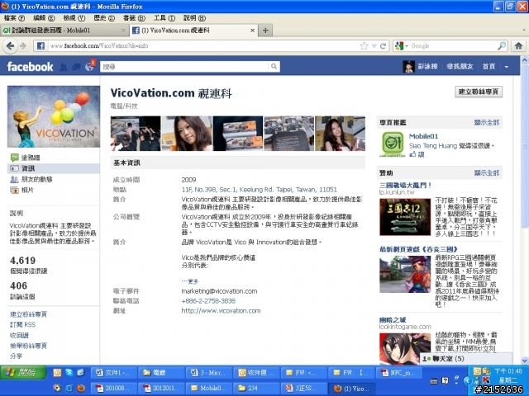Select 資訊 (Info) in left sidebar
529x396 pixels.
click(x=53, y=168)
